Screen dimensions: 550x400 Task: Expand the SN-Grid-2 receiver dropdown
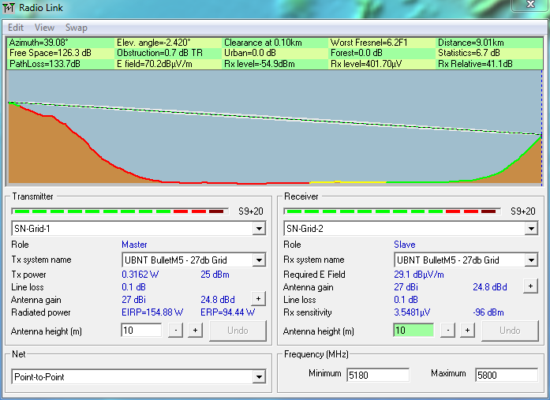(x=531, y=229)
